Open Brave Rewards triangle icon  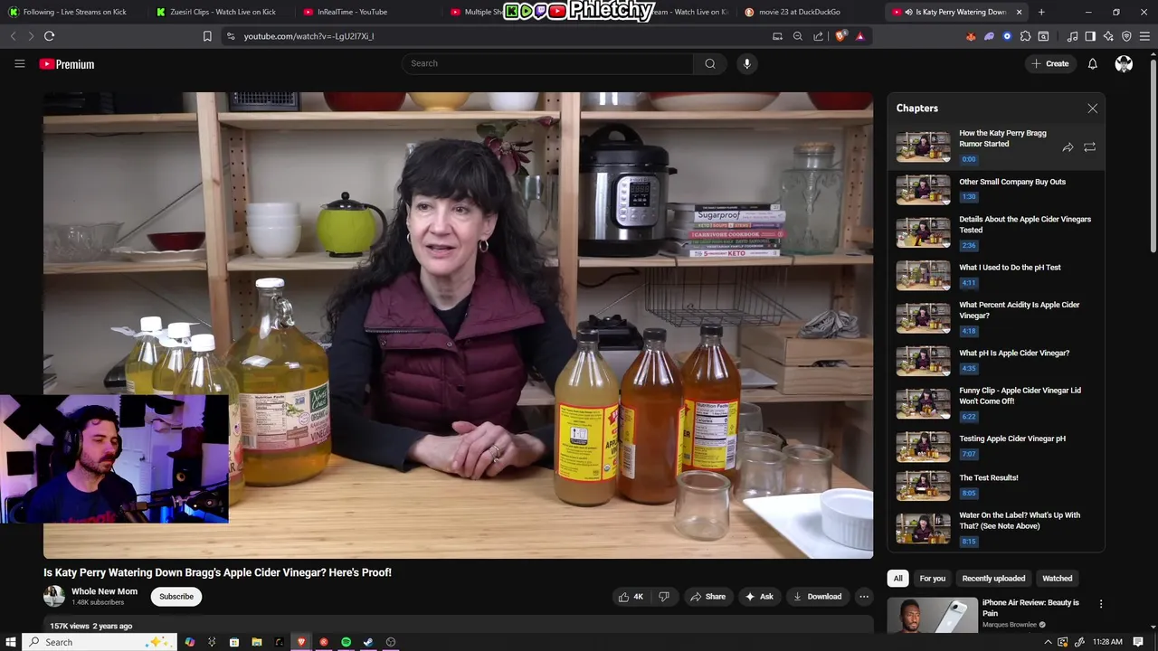[859, 36]
